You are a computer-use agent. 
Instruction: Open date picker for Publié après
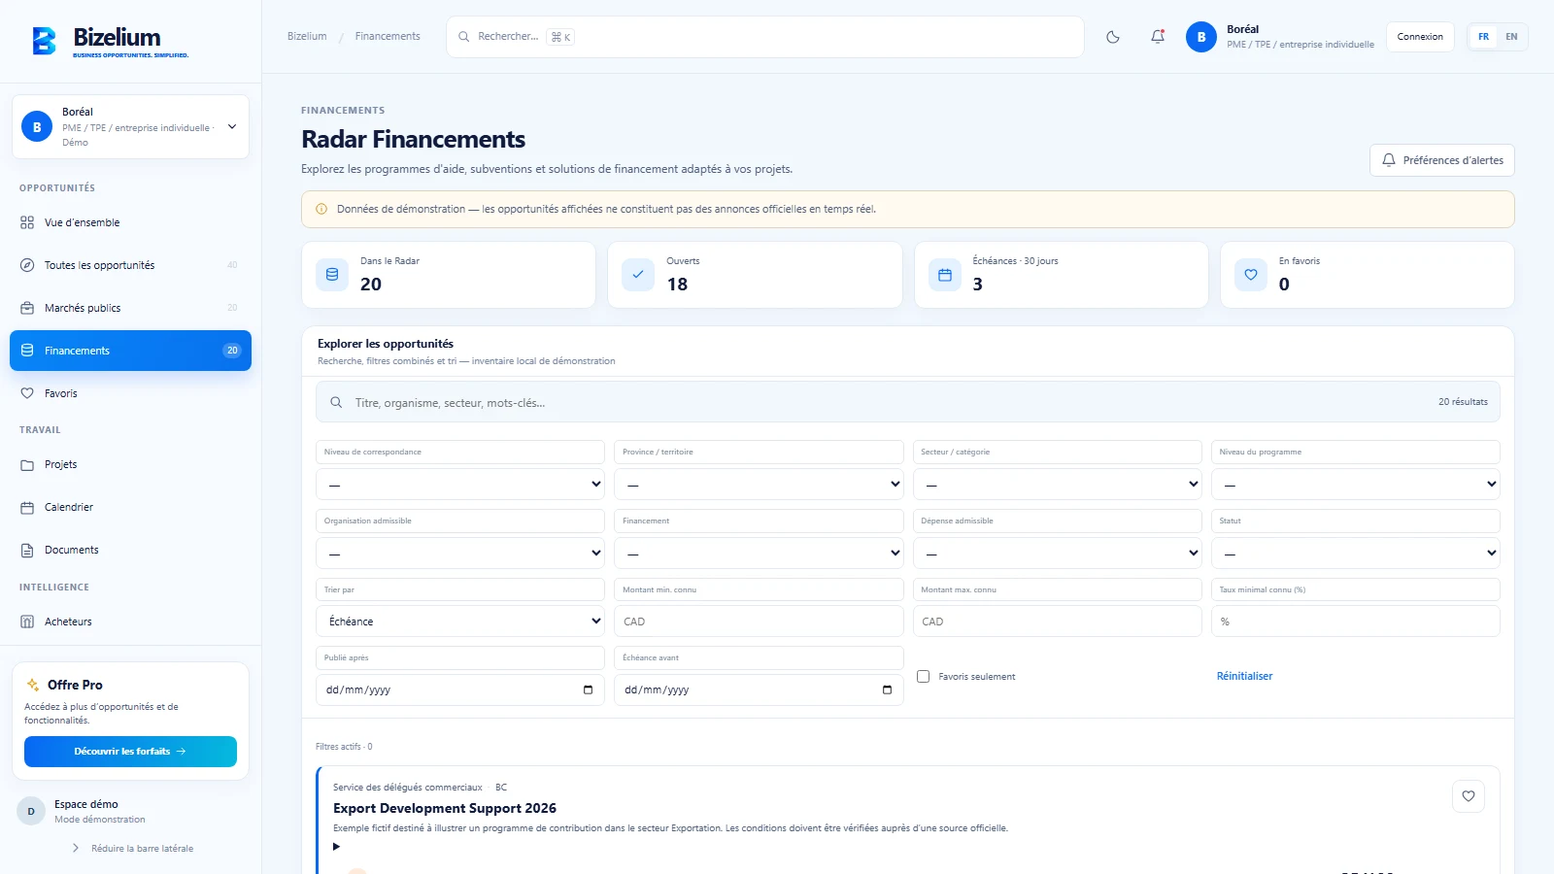tap(588, 689)
